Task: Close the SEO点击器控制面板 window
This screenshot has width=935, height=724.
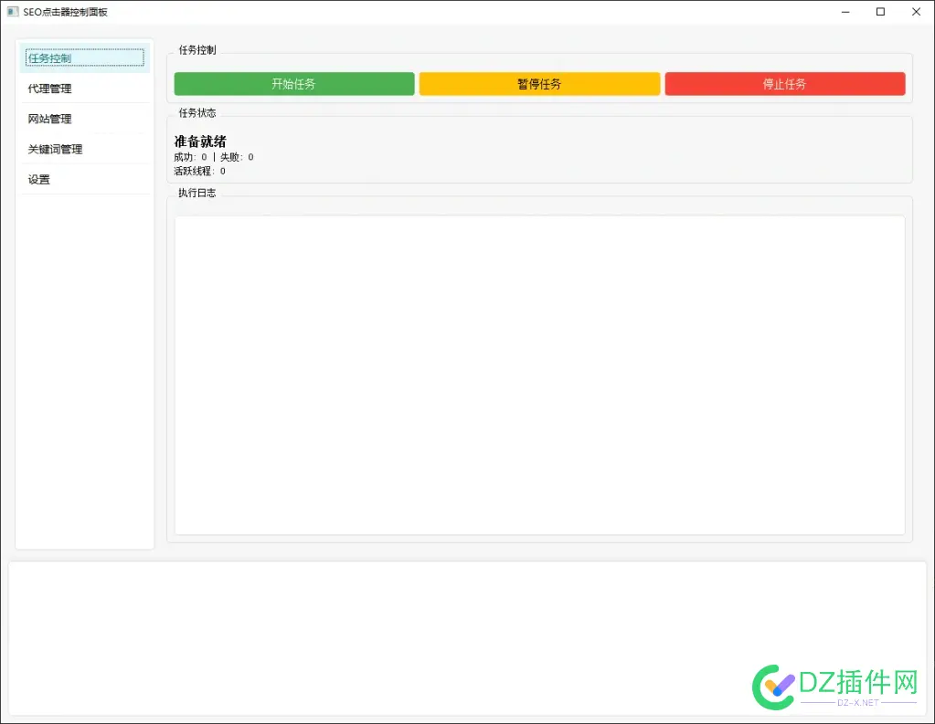Action: pos(916,12)
